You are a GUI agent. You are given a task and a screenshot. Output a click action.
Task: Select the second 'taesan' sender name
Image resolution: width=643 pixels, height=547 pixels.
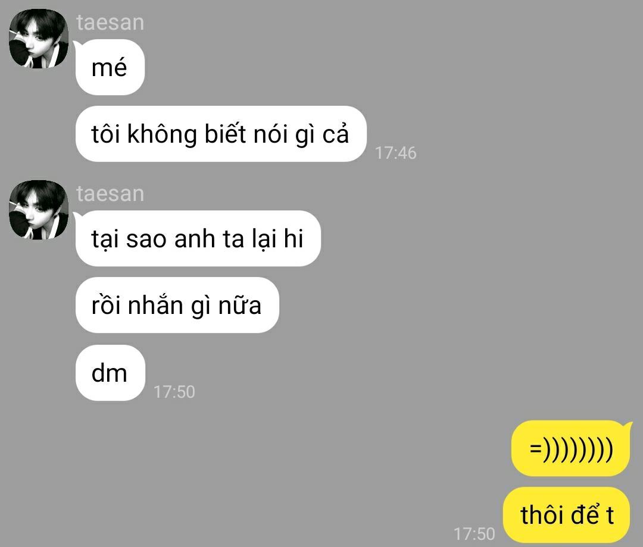tap(110, 193)
